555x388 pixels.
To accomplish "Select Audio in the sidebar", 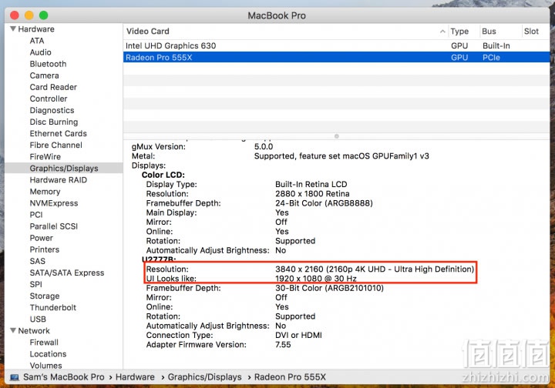I will [40, 52].
